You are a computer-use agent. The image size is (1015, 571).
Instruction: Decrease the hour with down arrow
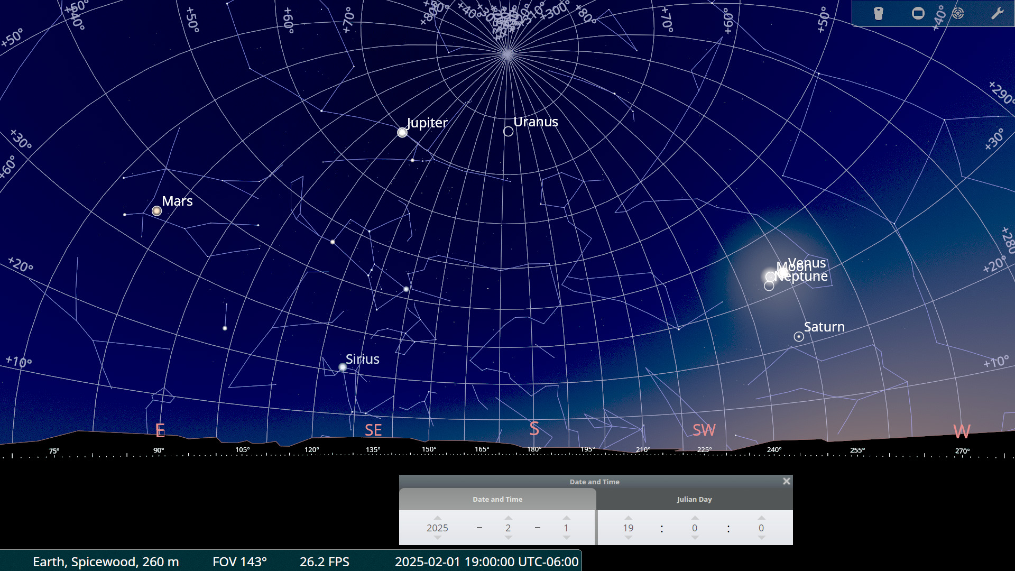click(628, 538)
